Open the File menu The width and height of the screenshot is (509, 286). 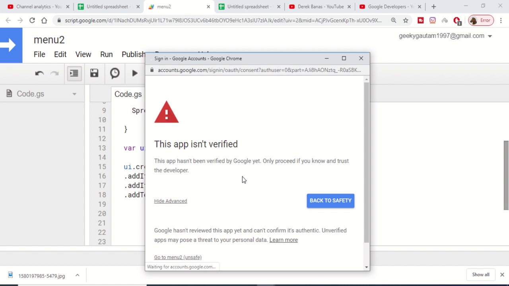[x=39, y=54]
